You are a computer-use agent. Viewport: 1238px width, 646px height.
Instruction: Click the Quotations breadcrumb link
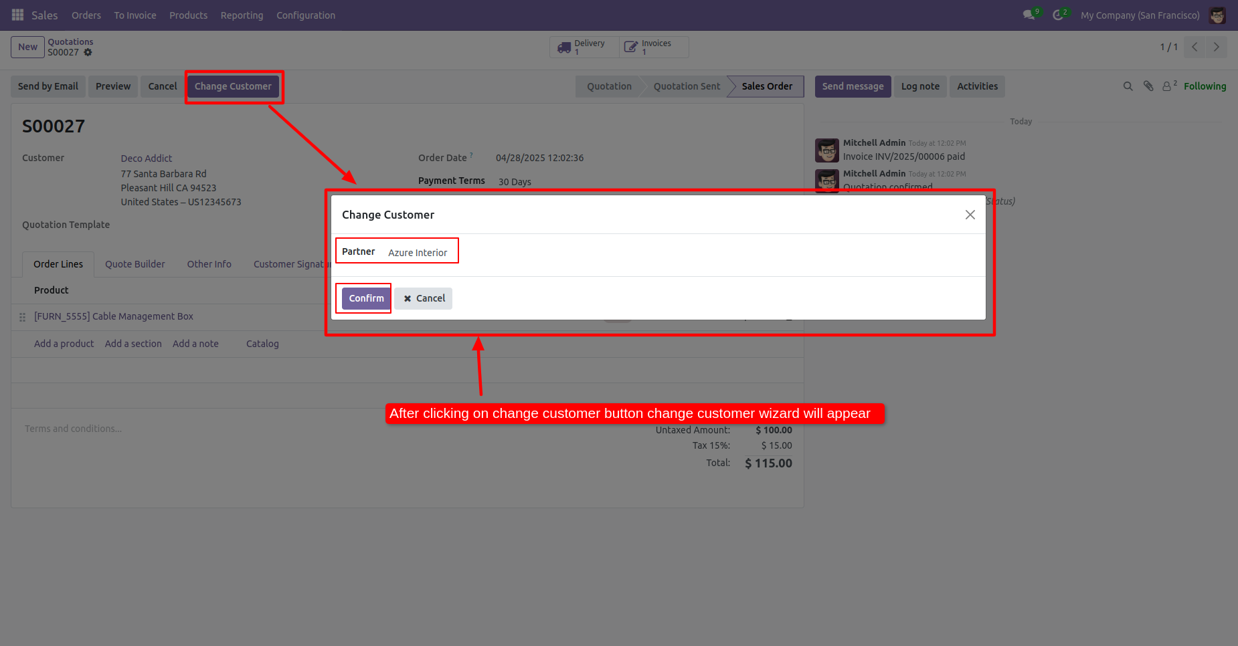[70, 41]
